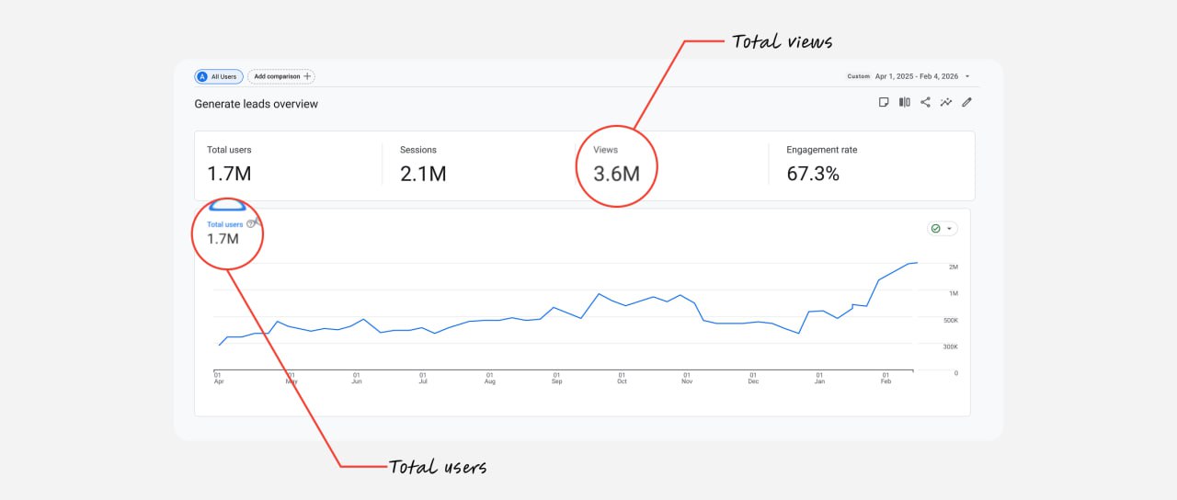Click the Engagement rate 67.3% card
Screen dimensions: 1177x500
(870, 165)
